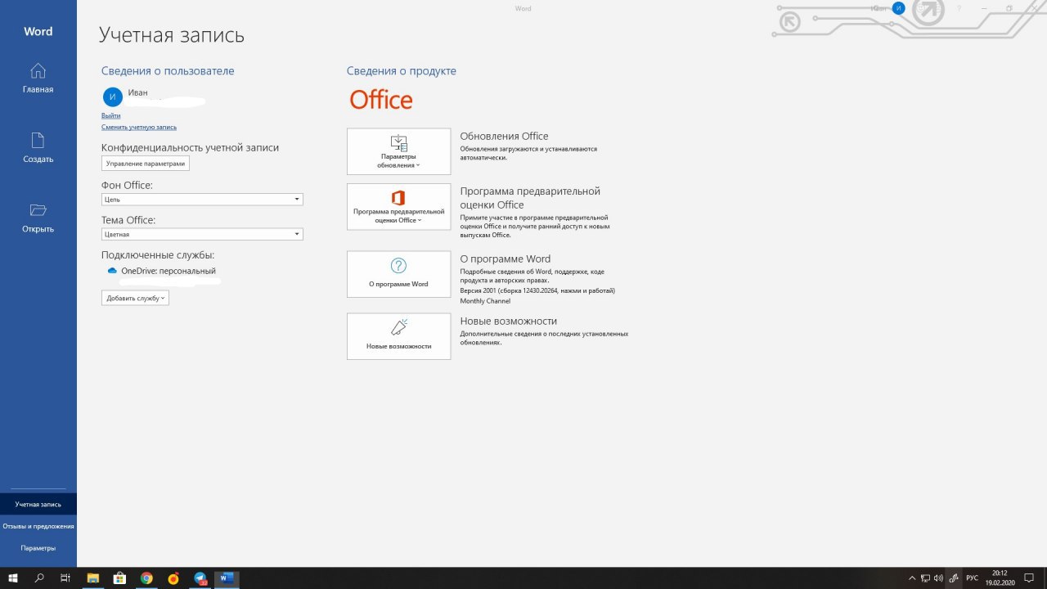The width and height of the screenshot is (1047, 589).
Task: Click the Создать label in sidebar
Action: point(38,160)
